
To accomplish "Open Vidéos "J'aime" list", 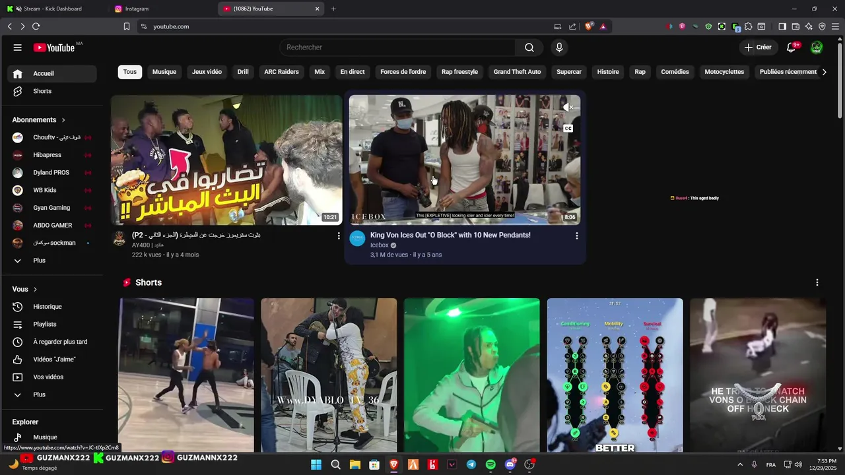I will [x=52, y=360].
